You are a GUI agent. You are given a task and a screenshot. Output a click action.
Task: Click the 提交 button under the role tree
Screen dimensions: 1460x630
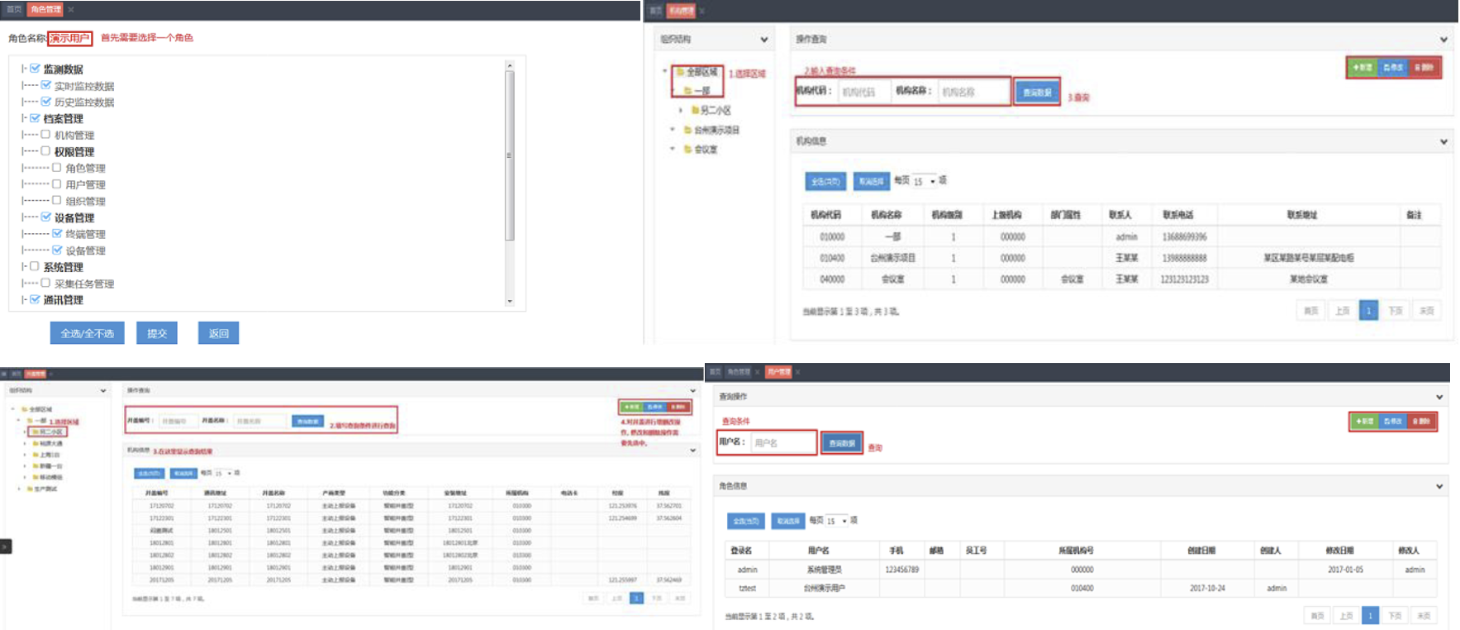tap(157, 333)
